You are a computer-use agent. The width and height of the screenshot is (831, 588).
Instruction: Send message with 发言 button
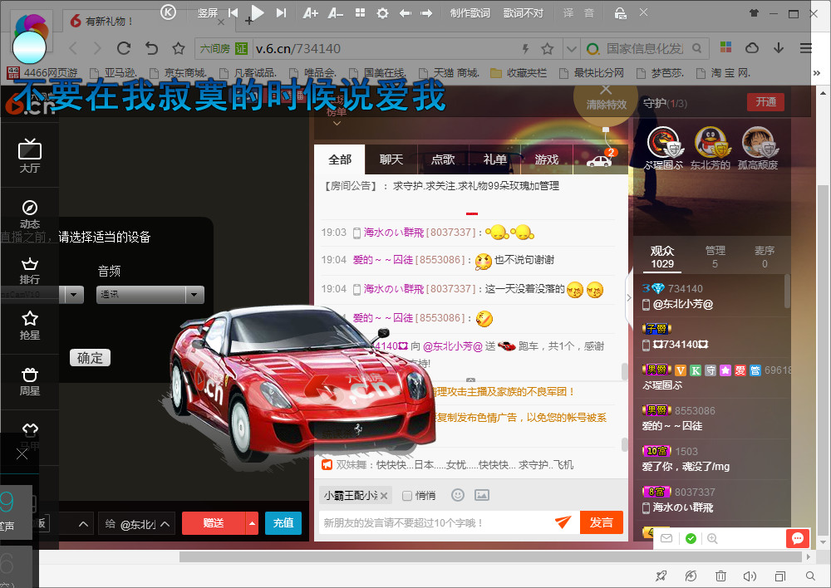click(x=602, y=522)
